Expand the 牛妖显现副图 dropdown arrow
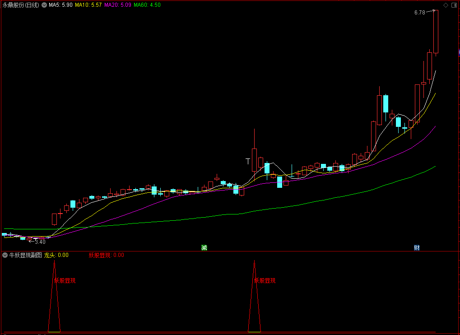Viewport: 460px width, 335px height. click(x=5, y=255)
